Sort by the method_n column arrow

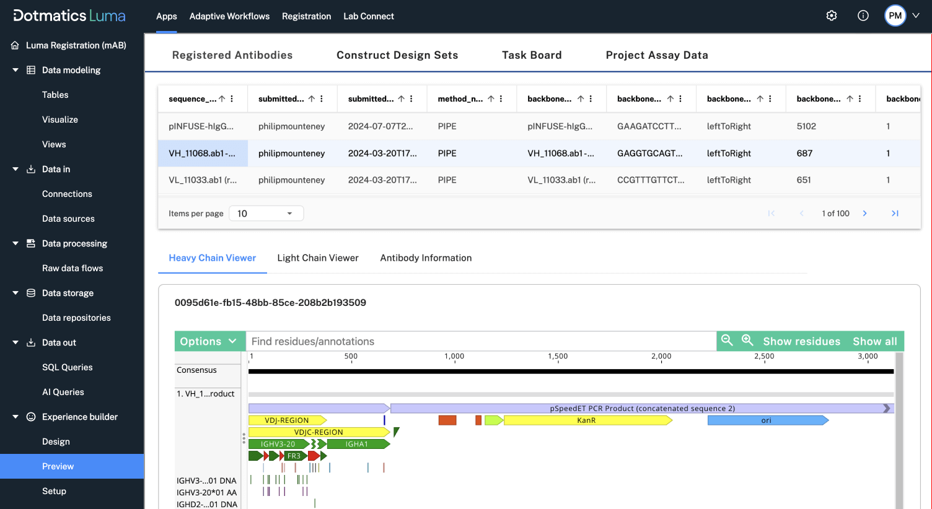[x=491, y=99]
